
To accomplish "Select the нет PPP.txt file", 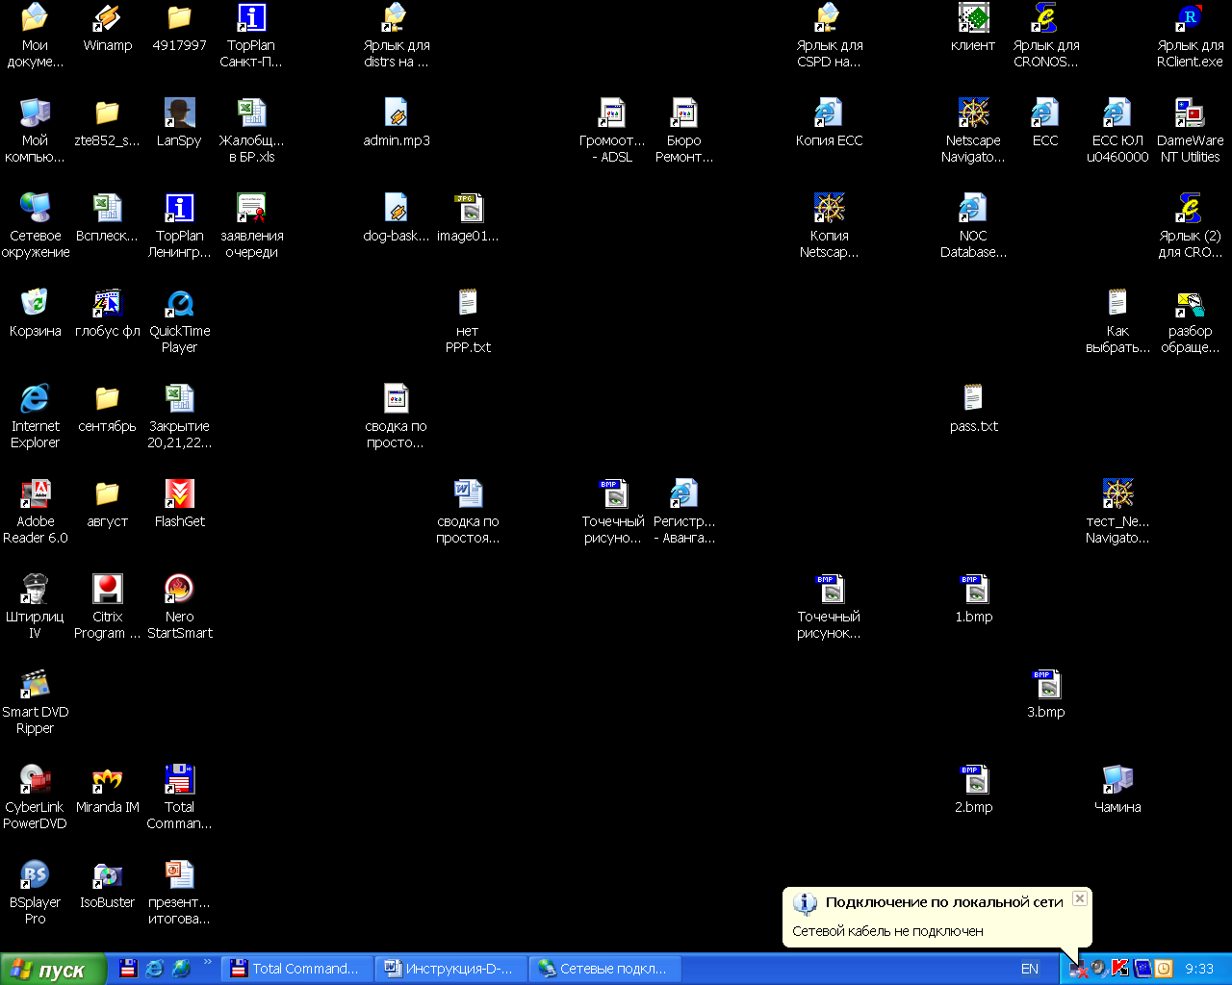I will tap(468, 321).
